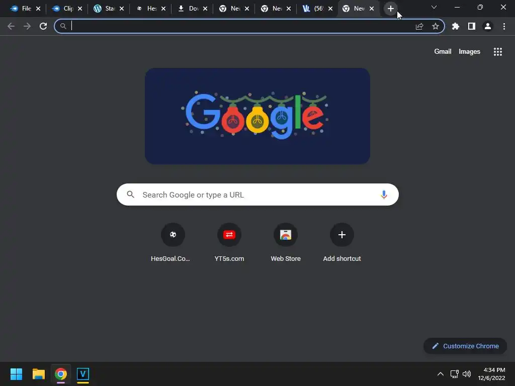Open the Chrome profile avatar
This screenshot has width=515, height=386.
pyautogui.click(x=488, y=26)
